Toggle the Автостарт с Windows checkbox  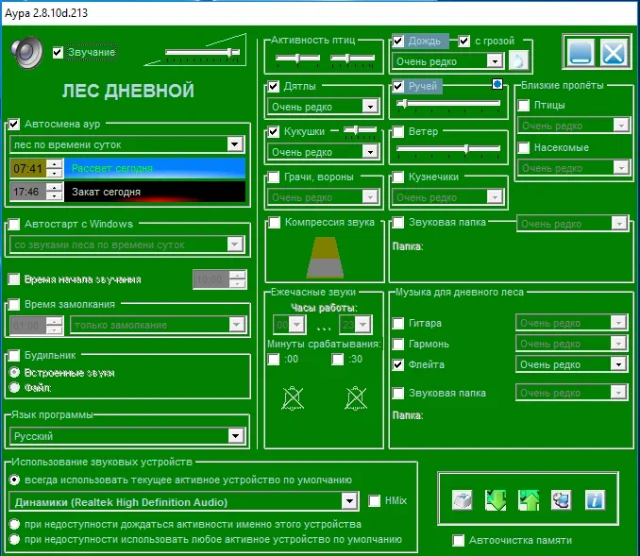click(14, 225)
